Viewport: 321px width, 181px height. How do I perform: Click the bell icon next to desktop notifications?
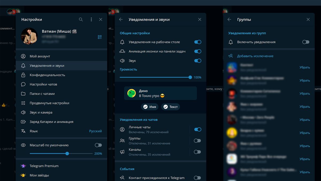coord(123,42)
